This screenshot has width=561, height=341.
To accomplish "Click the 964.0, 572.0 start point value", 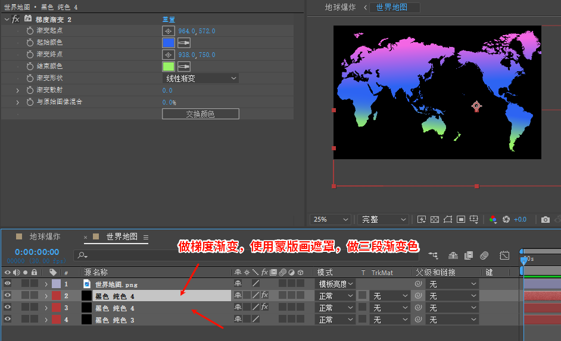I will (197, 31).
